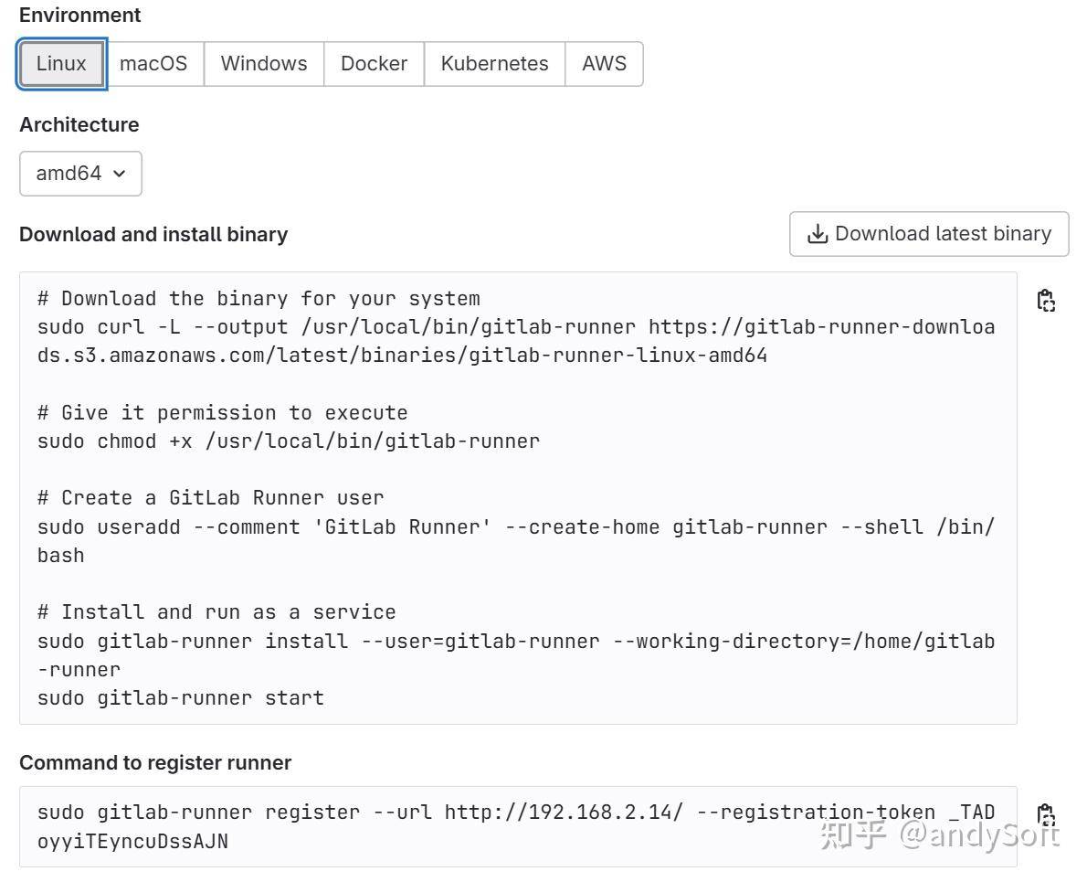The height and width of the screenshot is (882, 1087).
Task: Click the 'sudo useradd --comment' command line
Action: (516, 541)
